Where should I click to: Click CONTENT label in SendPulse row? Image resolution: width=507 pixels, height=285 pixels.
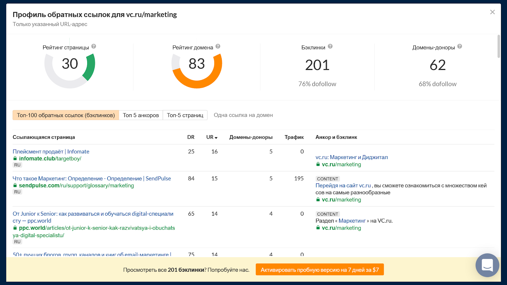[x=328, y=179]
